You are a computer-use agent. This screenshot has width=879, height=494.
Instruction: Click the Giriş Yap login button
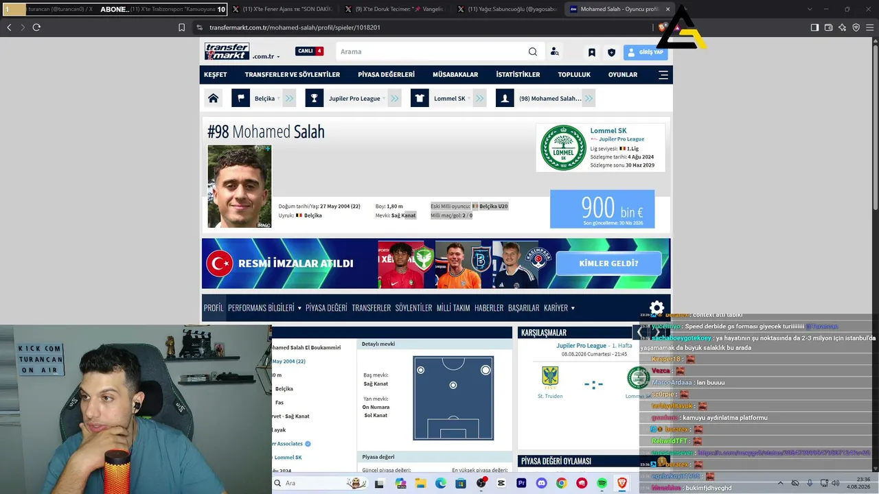pyautogui.click(x=646, y=52)
